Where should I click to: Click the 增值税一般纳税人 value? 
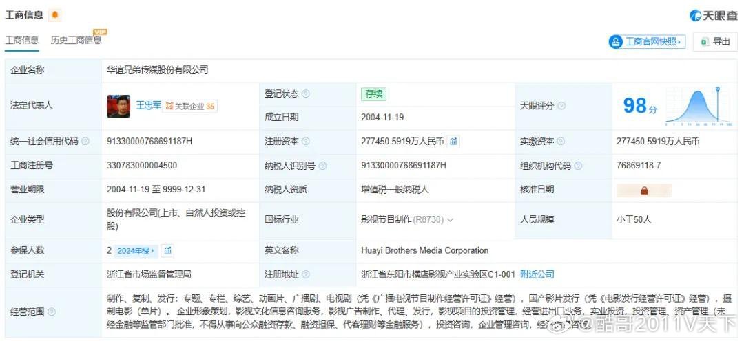point(395,190)
